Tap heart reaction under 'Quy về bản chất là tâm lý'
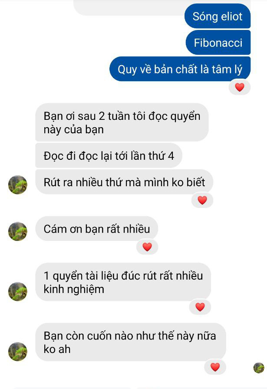This screenshot has width=267, height=389. tap(240, 87)
